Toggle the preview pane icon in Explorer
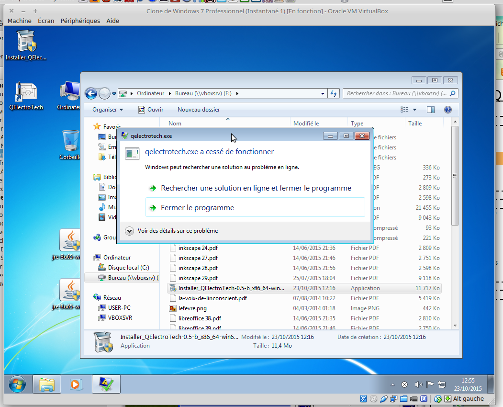 pos(430,110)
